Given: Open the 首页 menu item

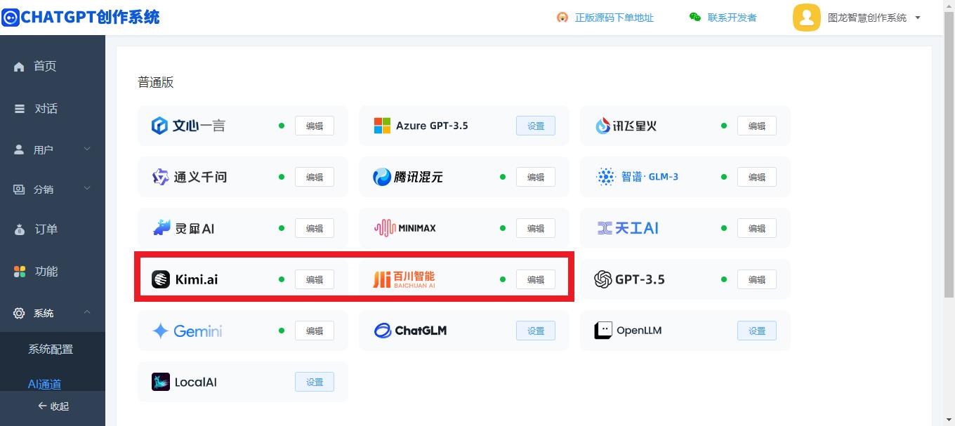Looking at the screenshot, I should pos(53,67).
